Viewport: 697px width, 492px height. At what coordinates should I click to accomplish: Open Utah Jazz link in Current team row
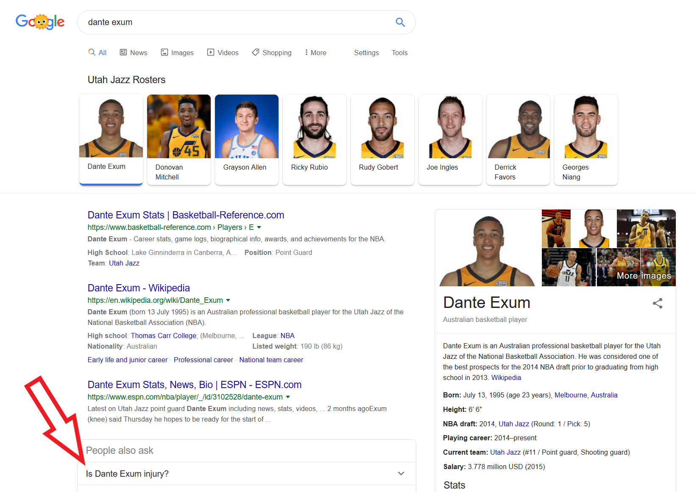[505, 452]
